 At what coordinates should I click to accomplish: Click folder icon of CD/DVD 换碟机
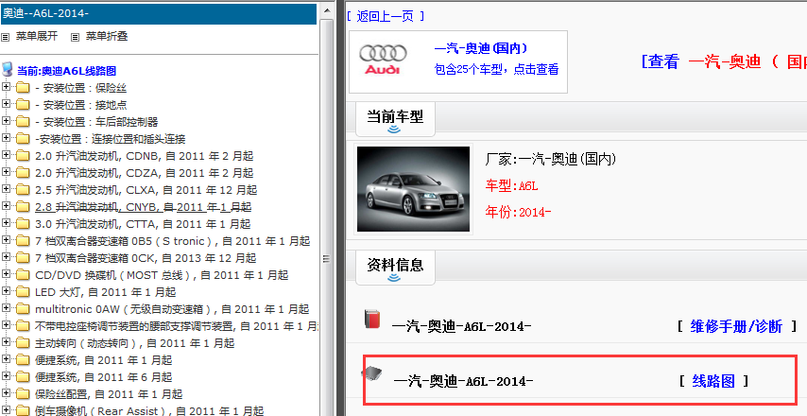(23, 275)
